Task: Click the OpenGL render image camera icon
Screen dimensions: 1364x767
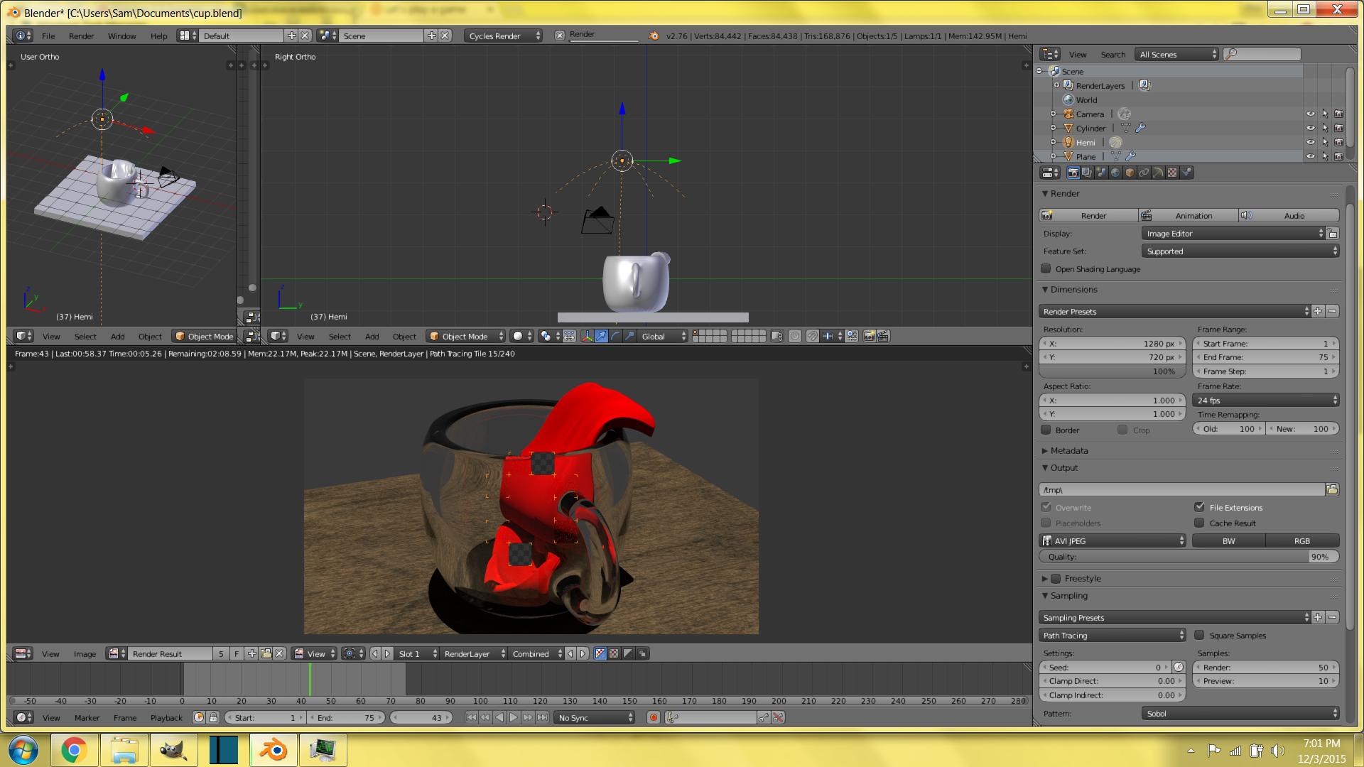Action: 869,336
